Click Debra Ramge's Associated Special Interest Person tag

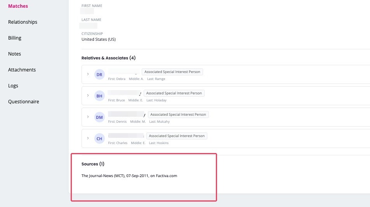172,72
